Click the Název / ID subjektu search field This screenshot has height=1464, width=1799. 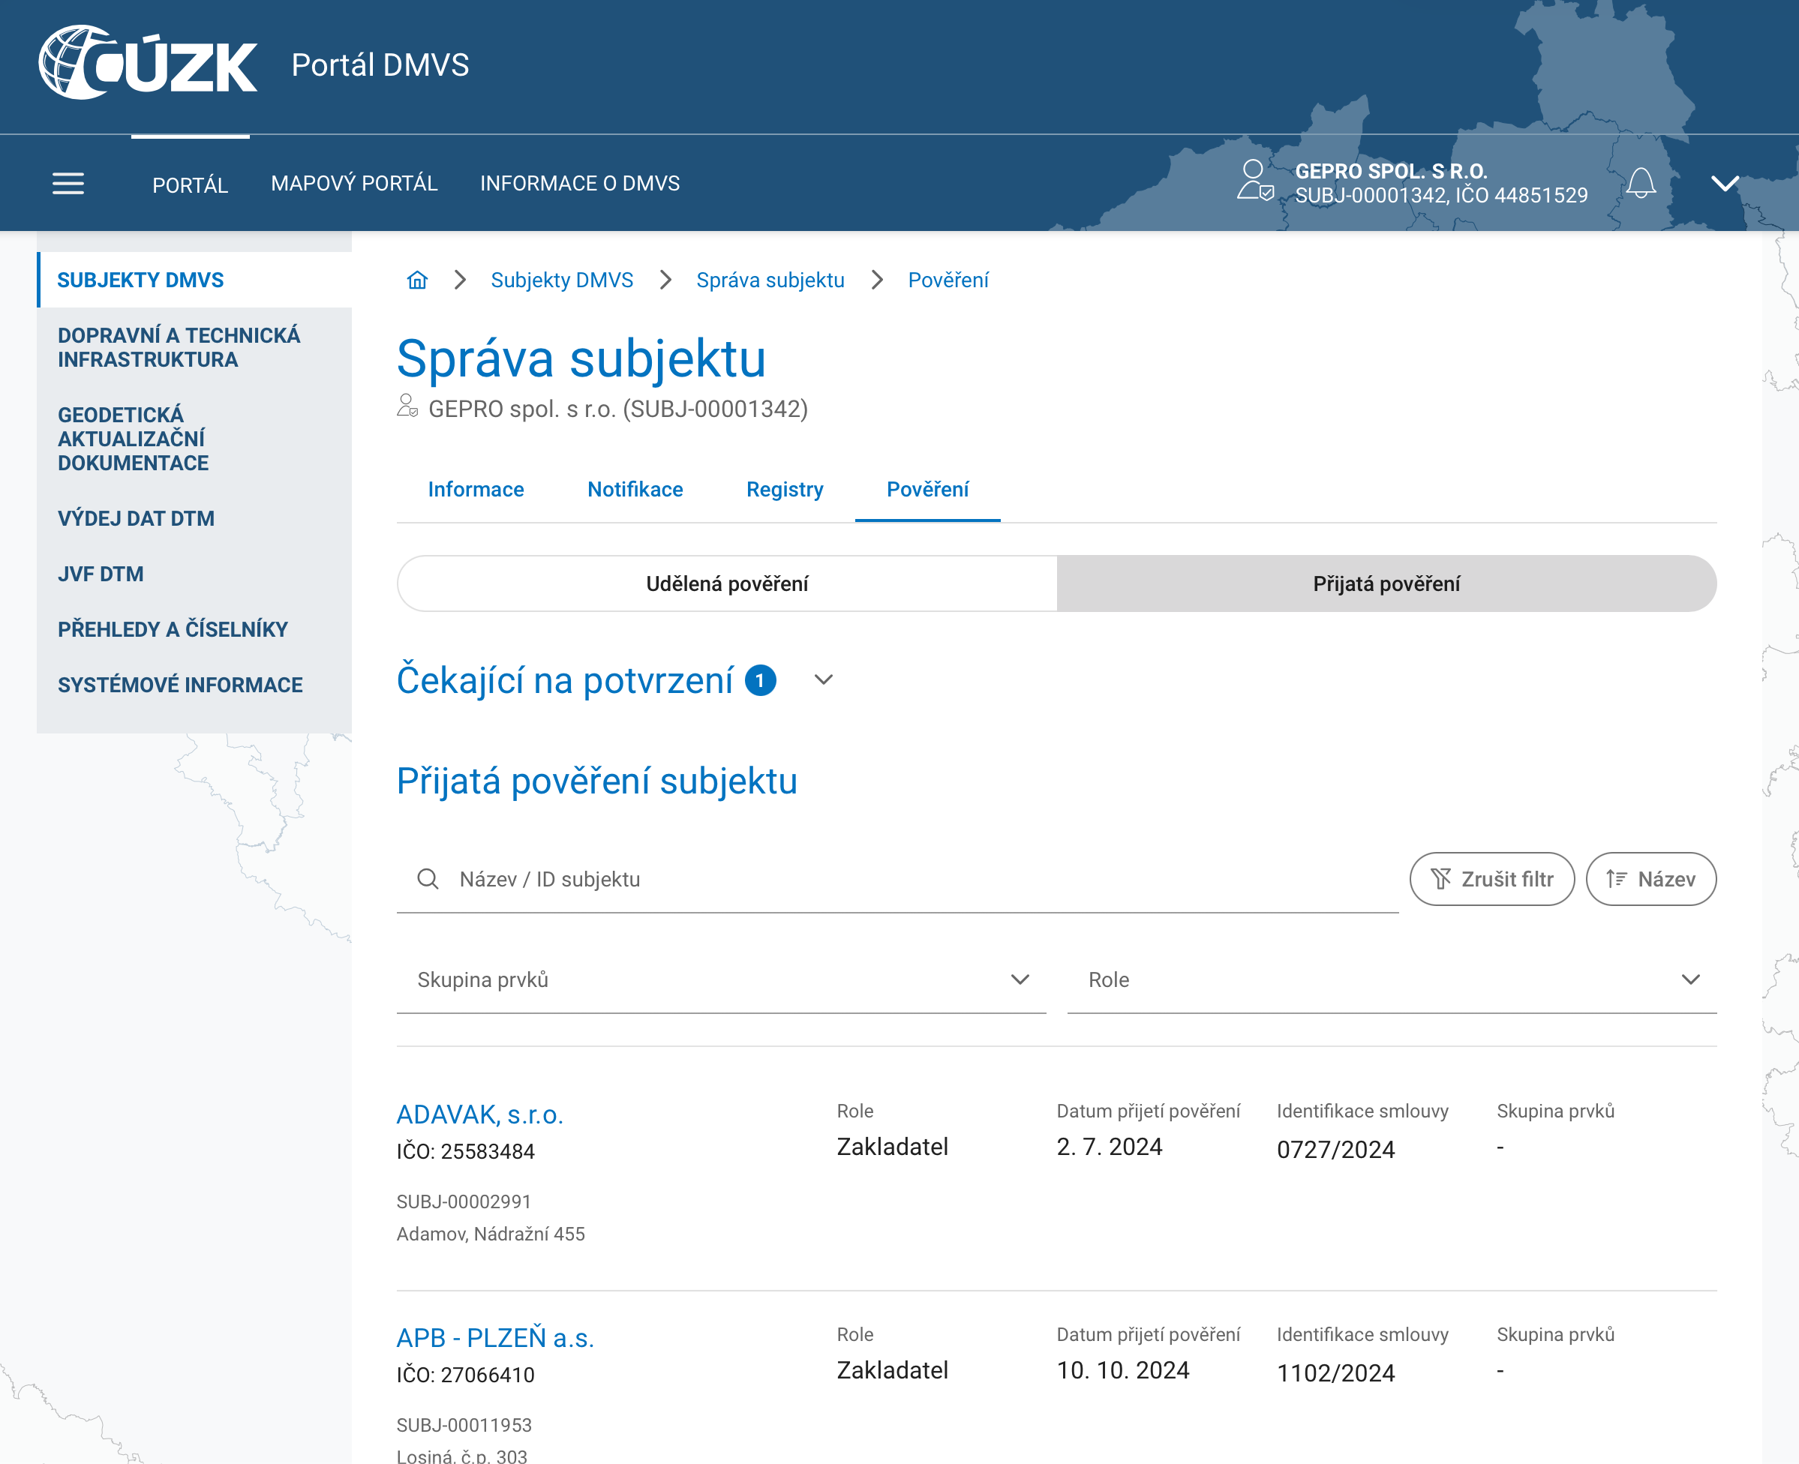897,879
